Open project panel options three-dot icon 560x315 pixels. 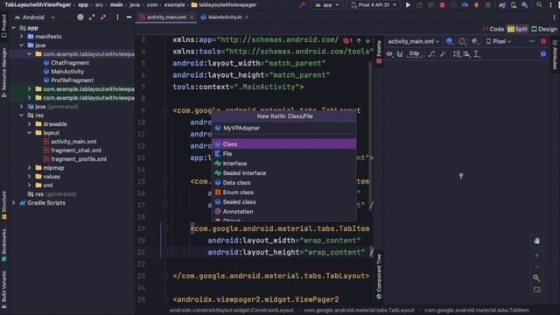[x=117, y=17]
